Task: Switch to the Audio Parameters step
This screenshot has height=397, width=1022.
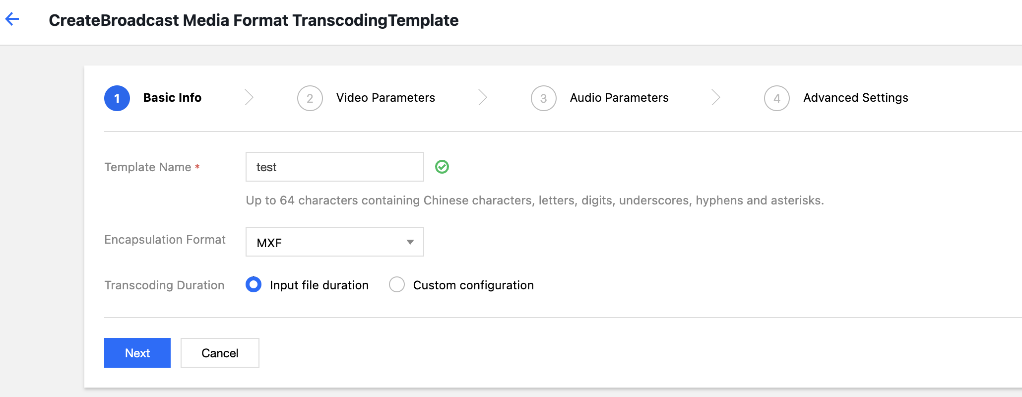Action: pyautogui.click(x=619, y=98)
